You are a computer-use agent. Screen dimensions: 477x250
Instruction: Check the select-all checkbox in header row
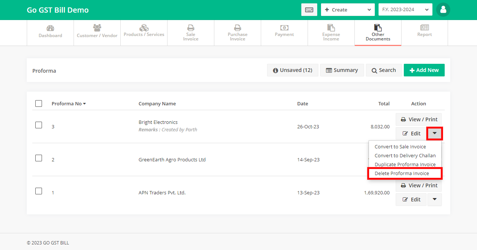pyautogui.click(x=39, y=103)
